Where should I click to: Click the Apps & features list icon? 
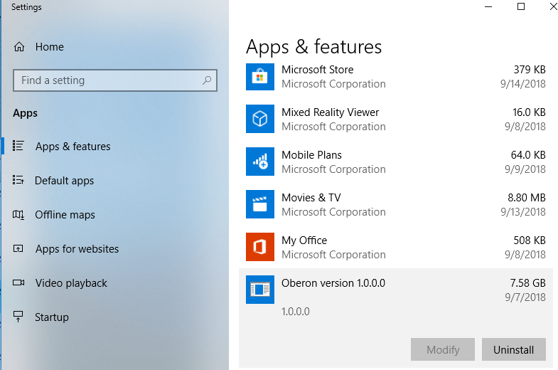(x=18, y=146)
